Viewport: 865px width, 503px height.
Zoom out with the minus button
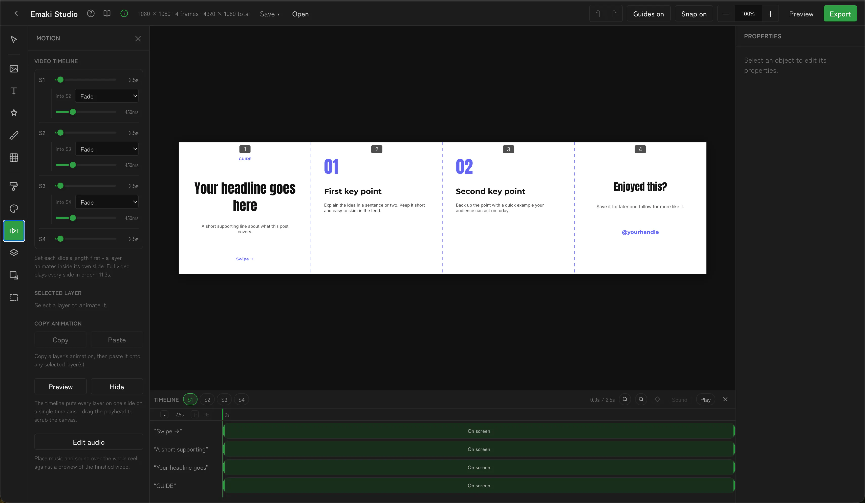[726, 14]
